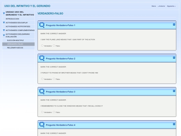This screenshot has width=181, height=136.
Task: Click the 'I saw the plane land' statement
Action: click(x=68, y=40)
